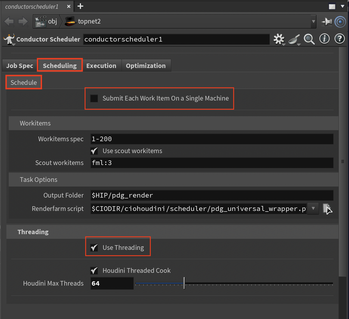Click the Scout workitems label
The image size is (349, 319).
pos(59,163)
